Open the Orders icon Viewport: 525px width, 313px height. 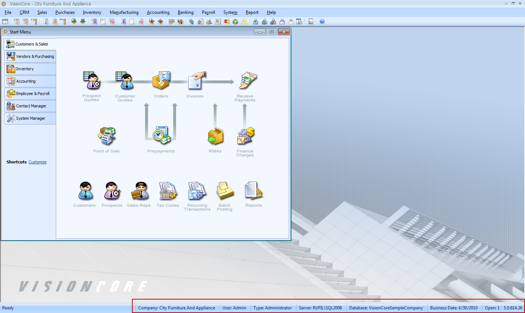[161, 81]
